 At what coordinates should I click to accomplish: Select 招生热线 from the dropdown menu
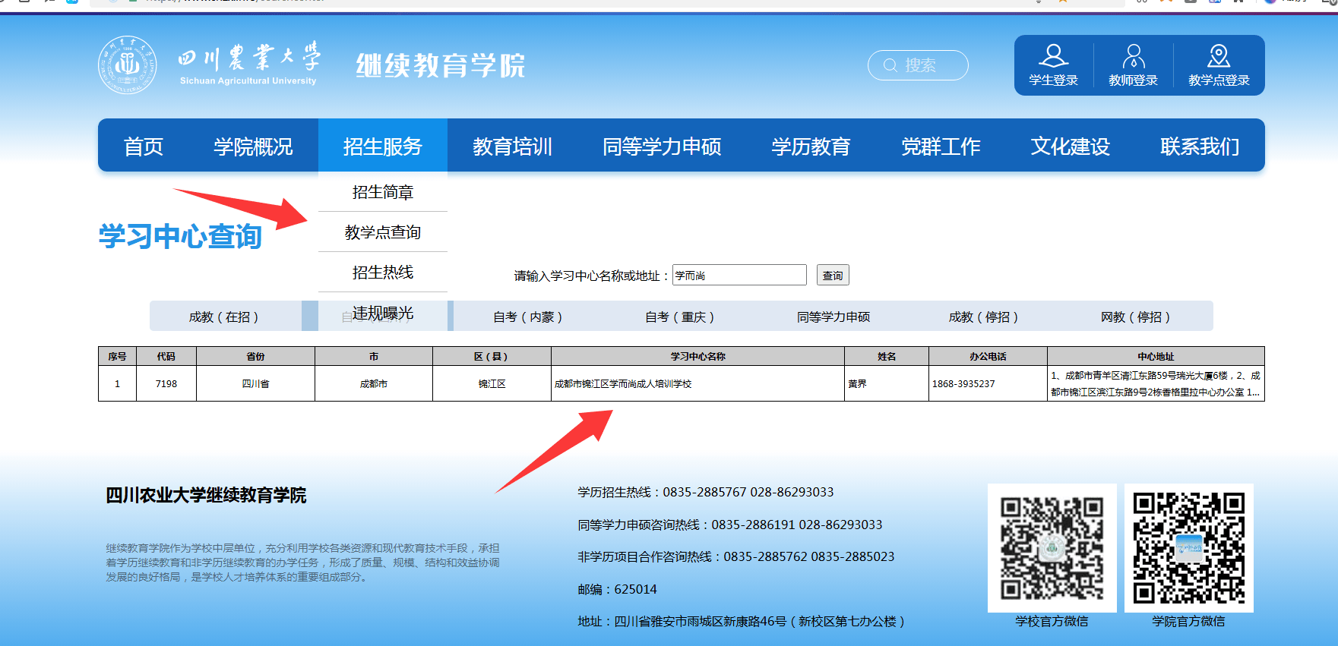383,273
